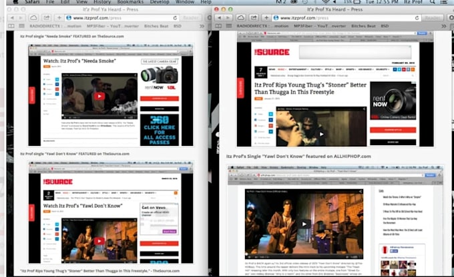Image resolution: width=454 pixels, height=277 pixels.
Task: Go forward in the right Safari window
Action: [x=228, y=18]
